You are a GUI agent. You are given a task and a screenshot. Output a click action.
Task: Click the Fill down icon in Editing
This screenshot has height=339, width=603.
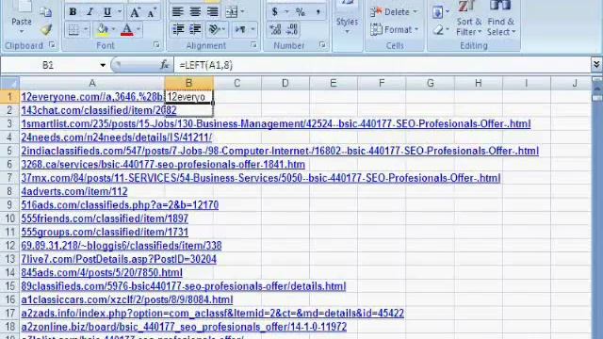point(437,12)
